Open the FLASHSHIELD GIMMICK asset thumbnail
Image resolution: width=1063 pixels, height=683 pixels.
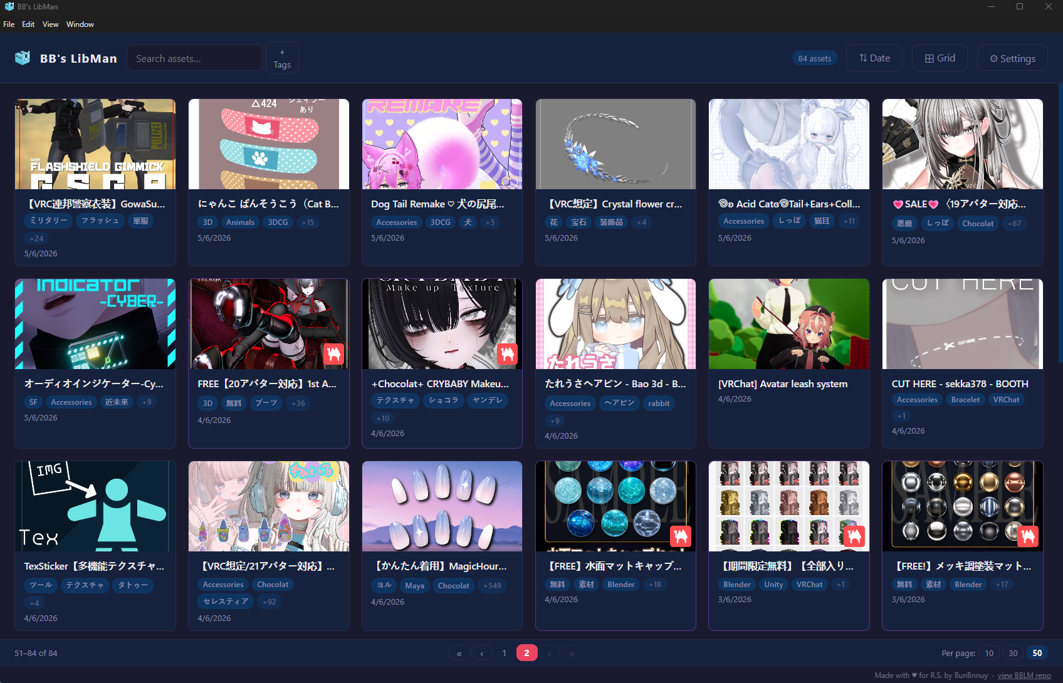coord(95,144)
